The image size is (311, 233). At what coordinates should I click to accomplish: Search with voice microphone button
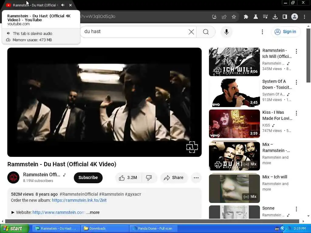coord(227,32)
